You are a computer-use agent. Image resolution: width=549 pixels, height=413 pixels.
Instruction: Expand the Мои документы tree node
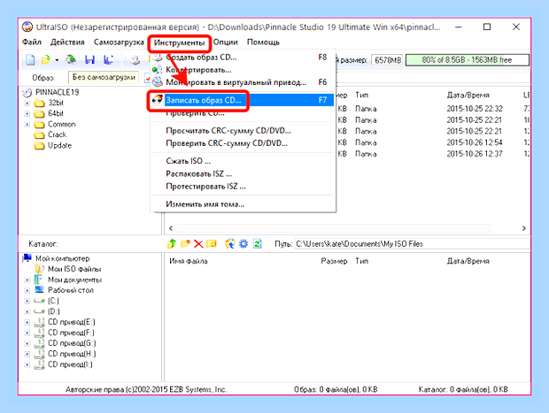pos(27,279)
